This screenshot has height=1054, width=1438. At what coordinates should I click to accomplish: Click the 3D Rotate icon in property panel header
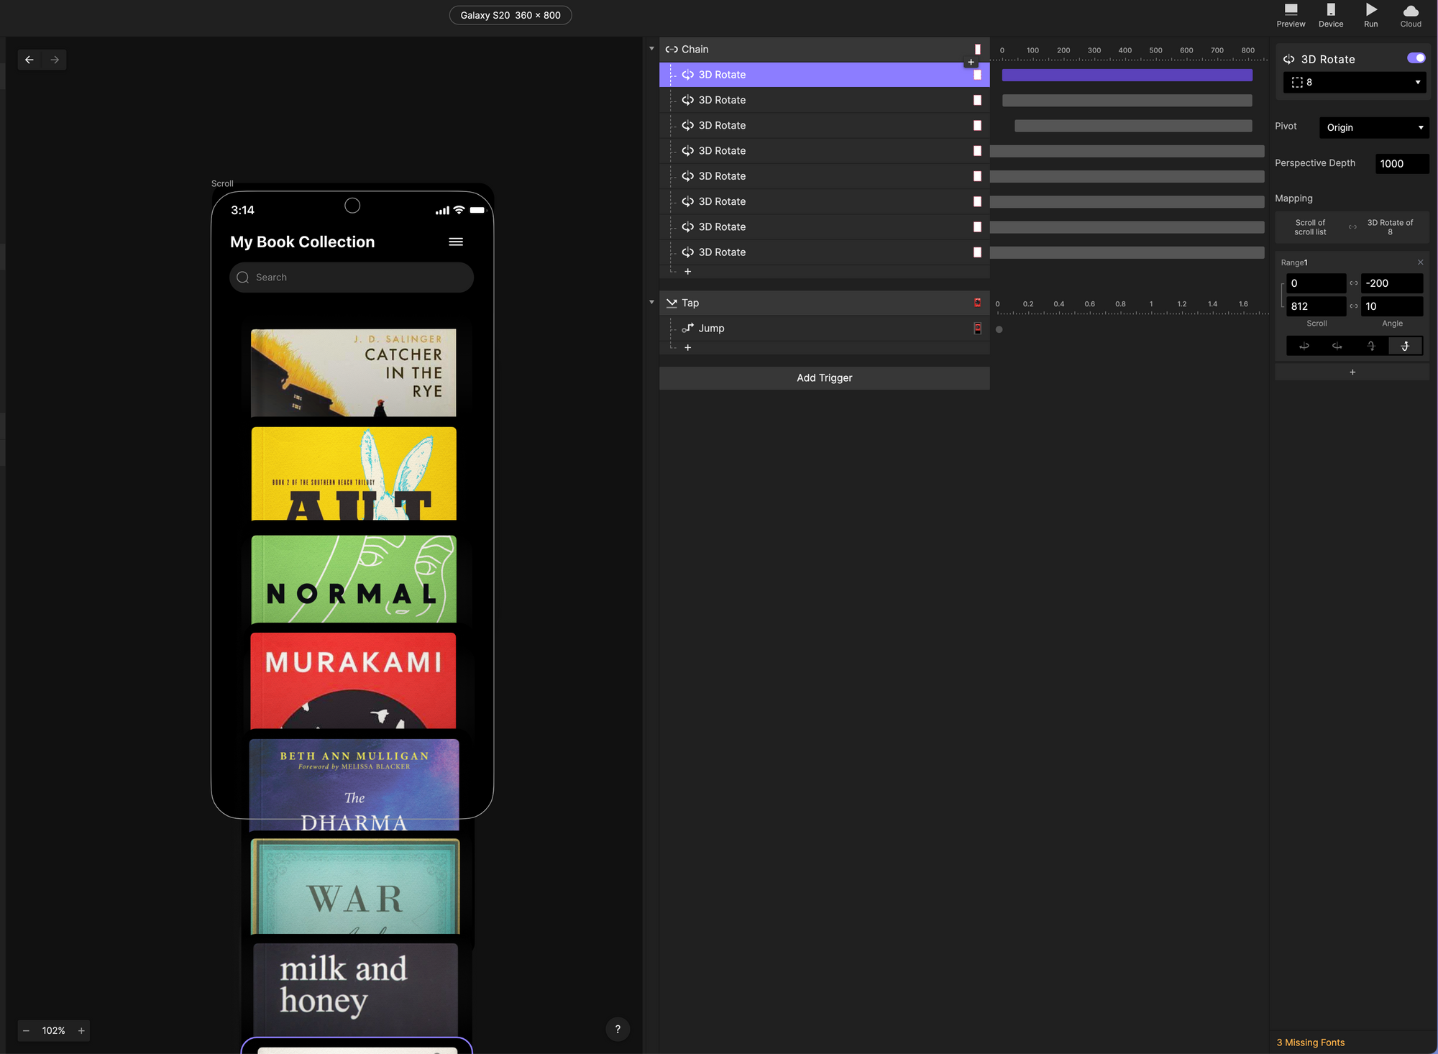click(1289, 60)
